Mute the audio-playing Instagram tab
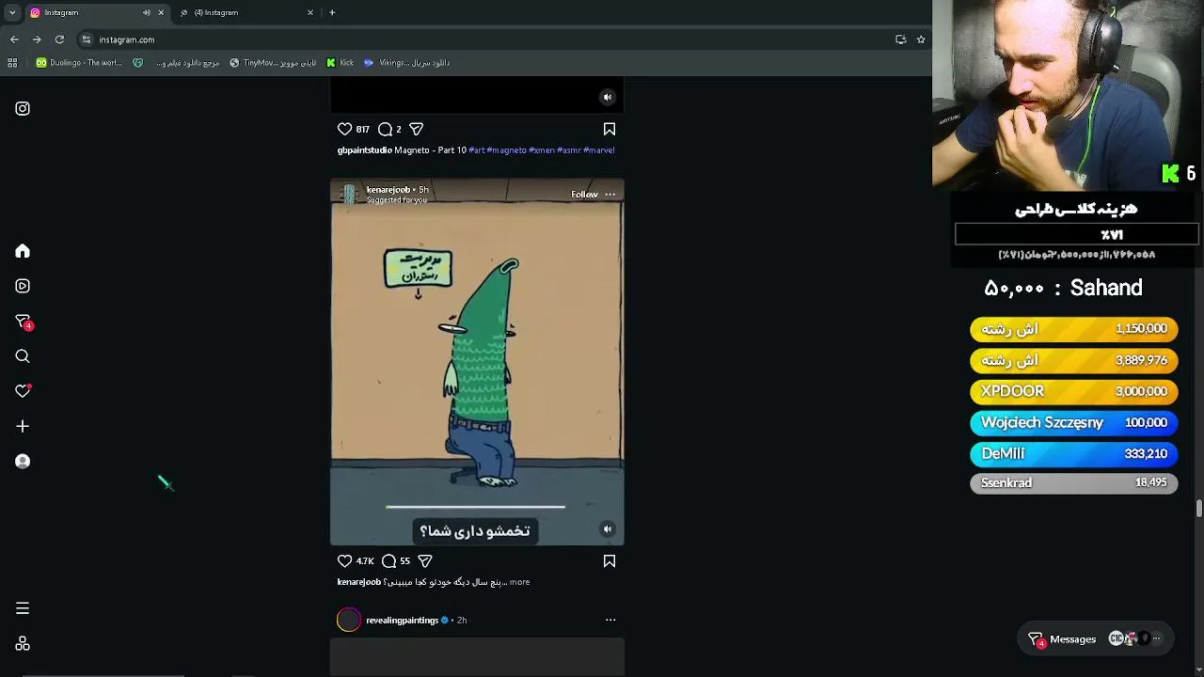 click(147, 12)
